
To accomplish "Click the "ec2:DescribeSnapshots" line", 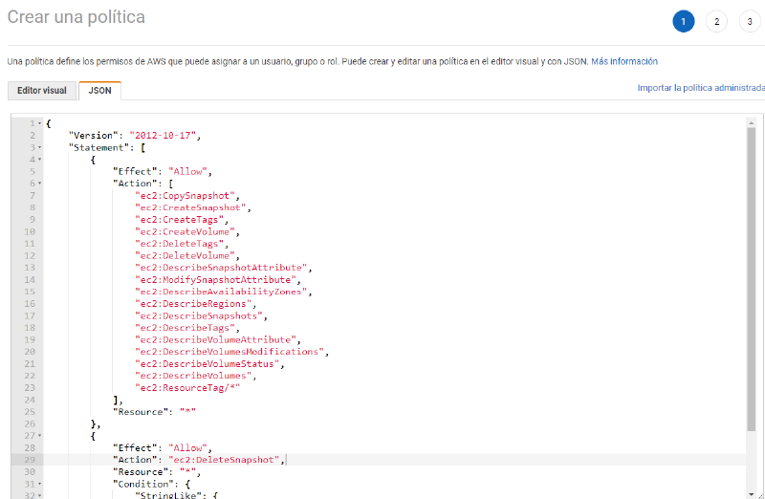I will 199,315.
